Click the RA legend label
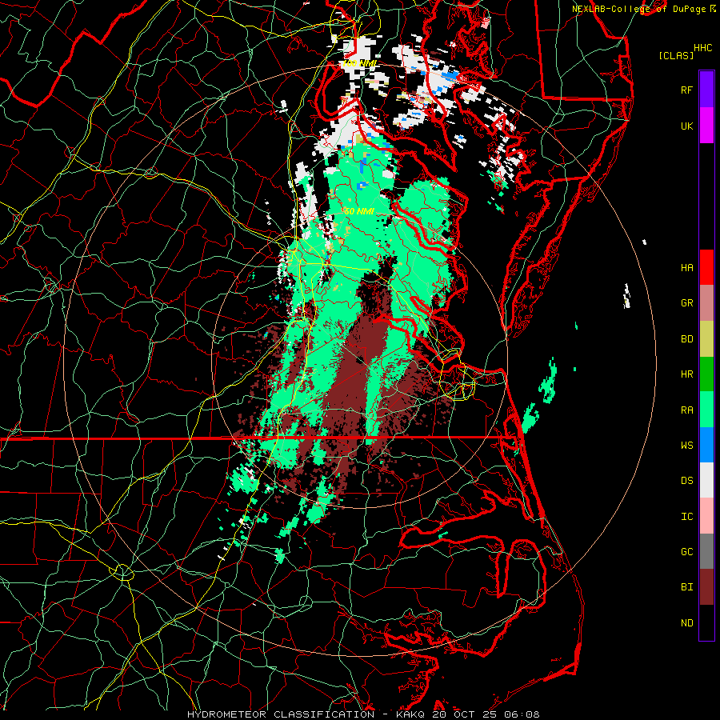This screenshot has width=720, height=720. (x=686, y=410)
